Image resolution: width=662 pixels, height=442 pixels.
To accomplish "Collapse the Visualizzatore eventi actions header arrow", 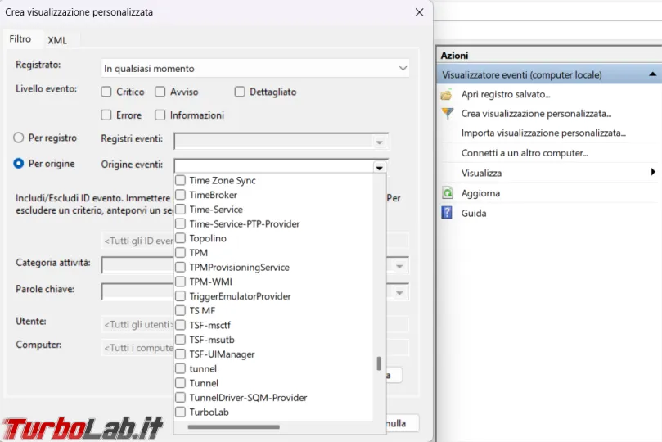I will [x=652, y=74].
